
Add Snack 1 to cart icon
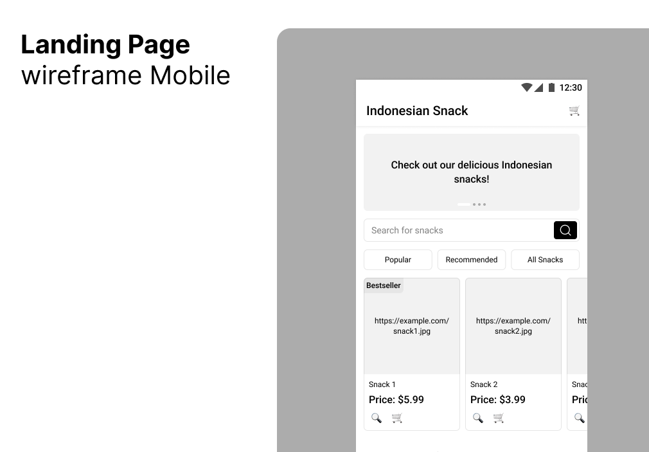pyautogui.click(x=397, y=418)
